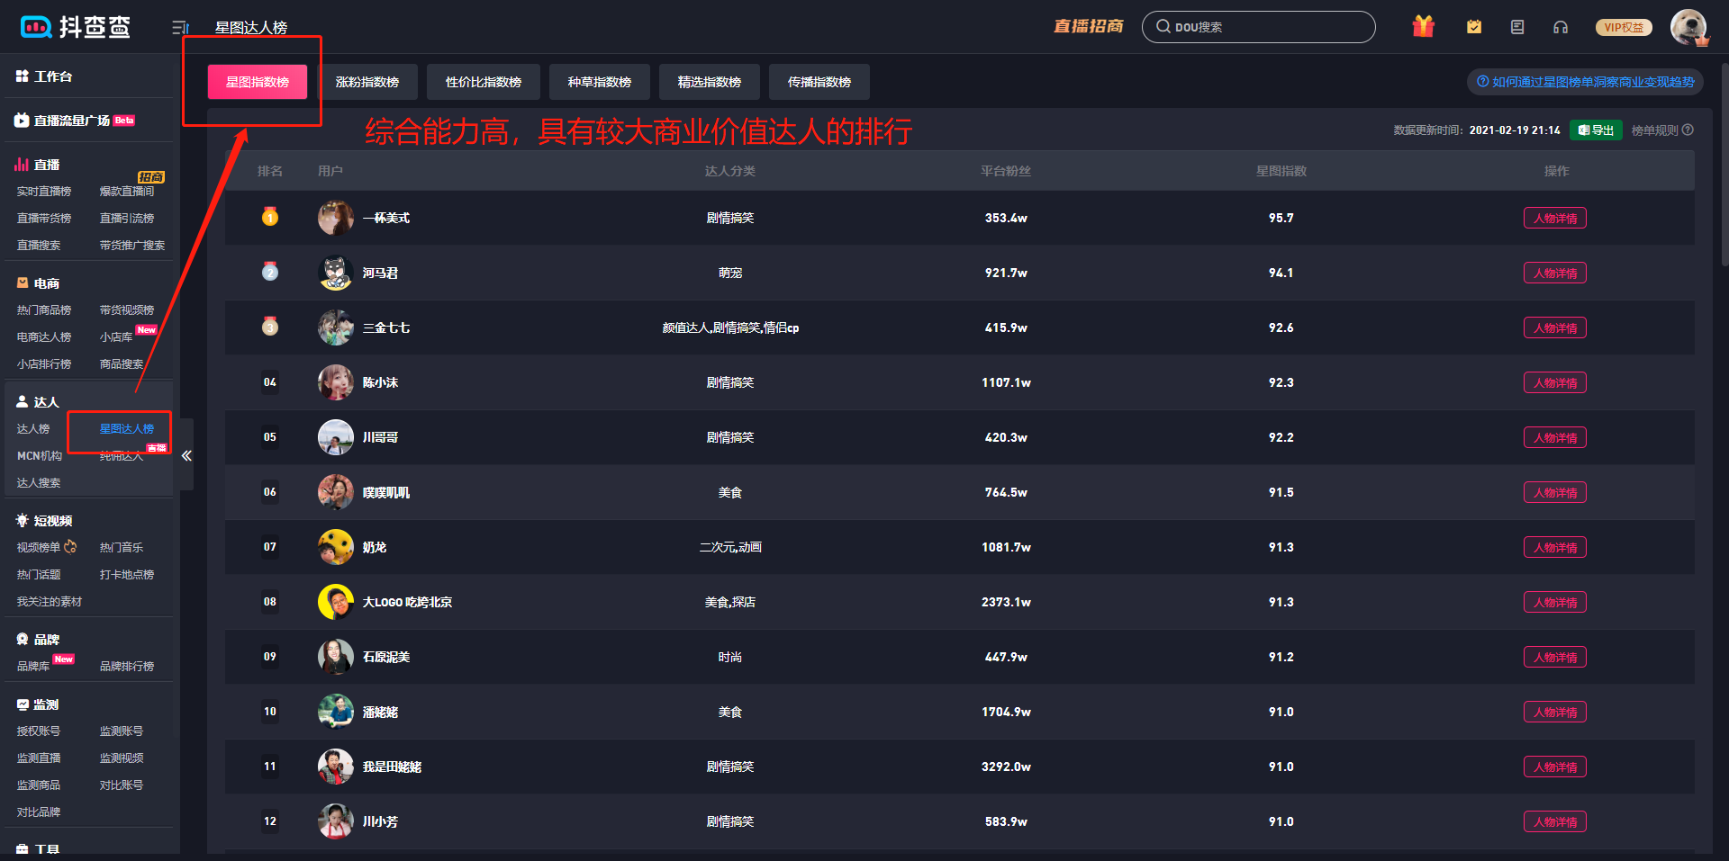Switch to 涨粉指数榜 tab
Screen dimensions: 1729x861
coord(367,82)
